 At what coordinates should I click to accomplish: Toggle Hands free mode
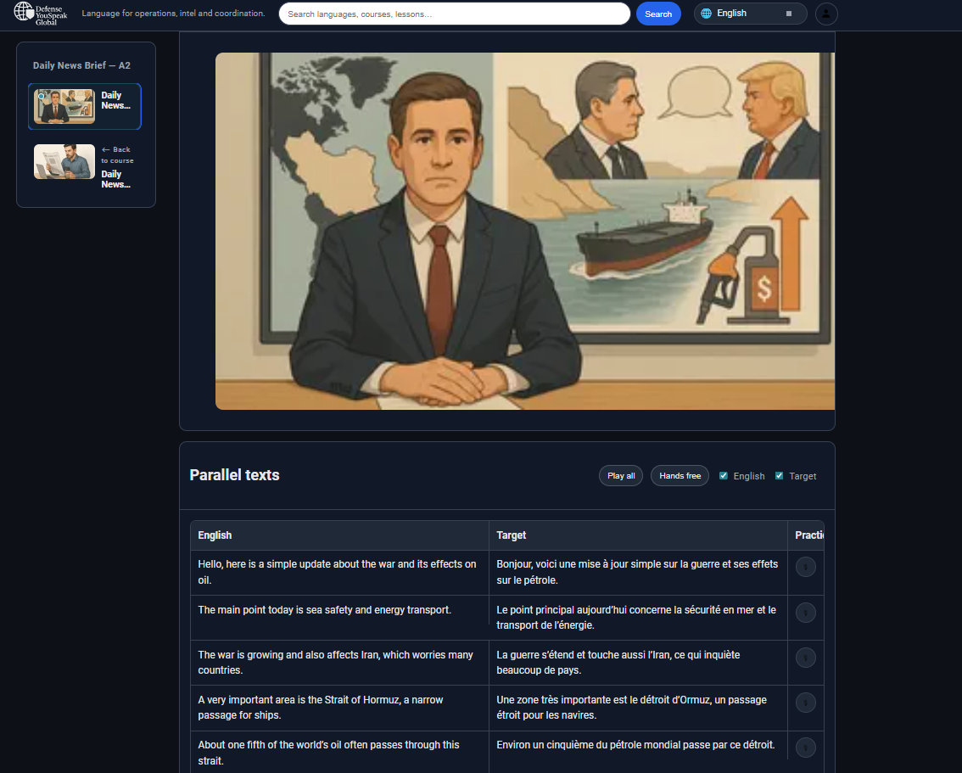tap(680, 475)
